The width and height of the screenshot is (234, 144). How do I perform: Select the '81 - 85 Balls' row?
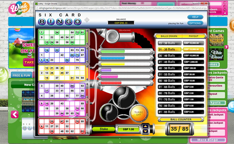click(170, 112)
